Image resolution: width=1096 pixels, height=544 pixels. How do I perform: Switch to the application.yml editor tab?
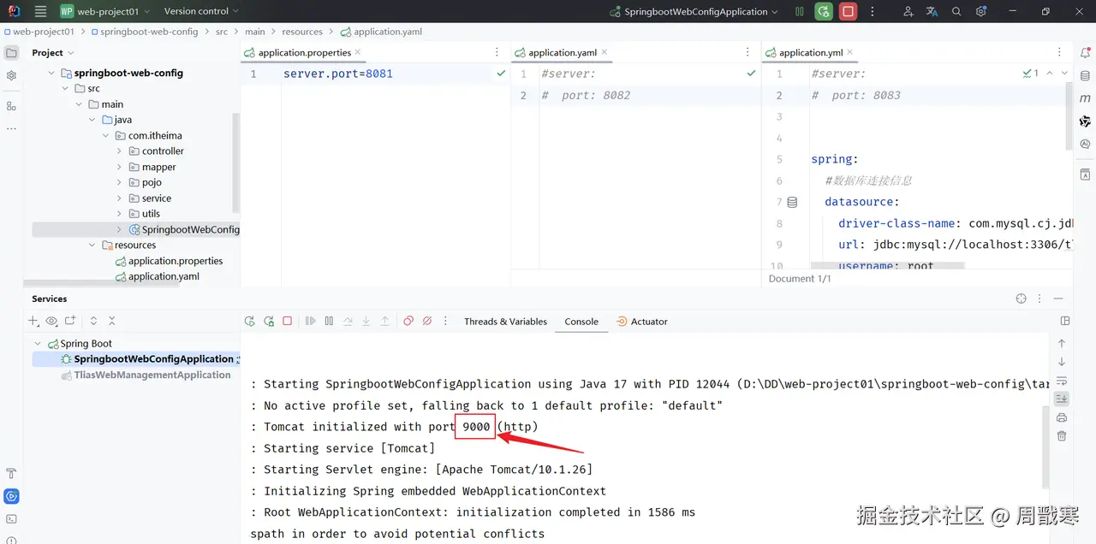point(810,52)
